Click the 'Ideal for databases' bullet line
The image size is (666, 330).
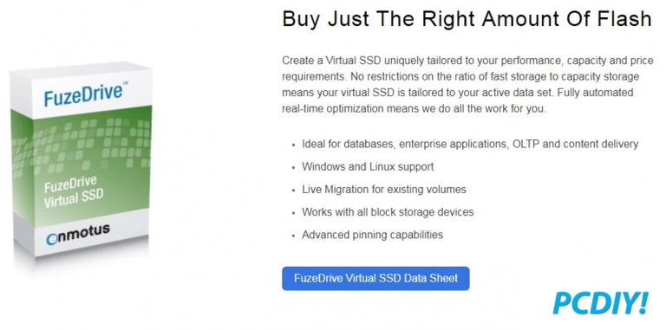(470, 144)
